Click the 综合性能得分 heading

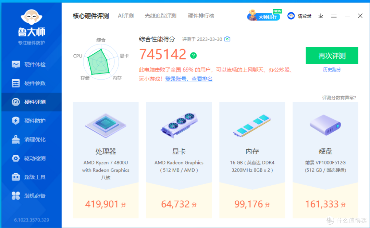click(x=157, y=39)
